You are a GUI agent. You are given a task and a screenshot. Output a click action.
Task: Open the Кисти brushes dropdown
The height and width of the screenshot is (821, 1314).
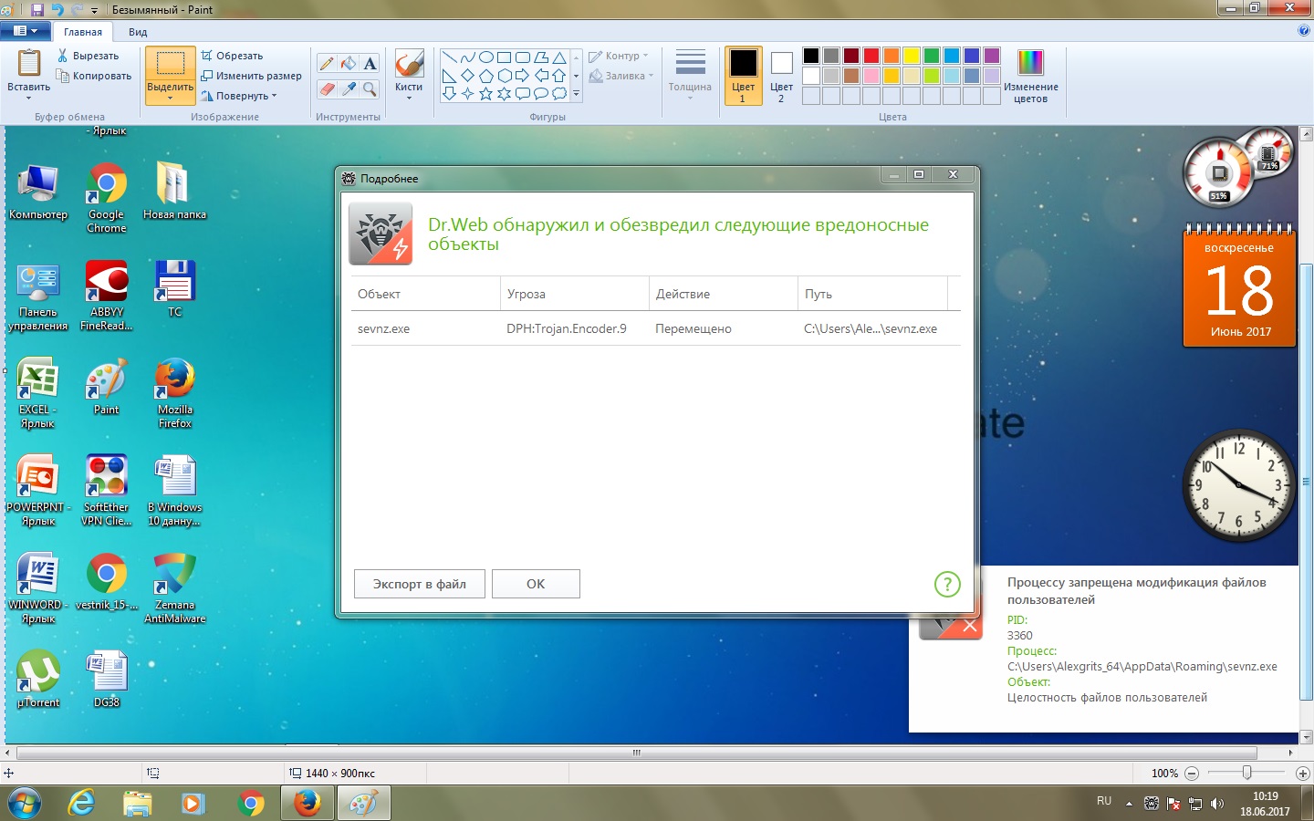(409, 98)
